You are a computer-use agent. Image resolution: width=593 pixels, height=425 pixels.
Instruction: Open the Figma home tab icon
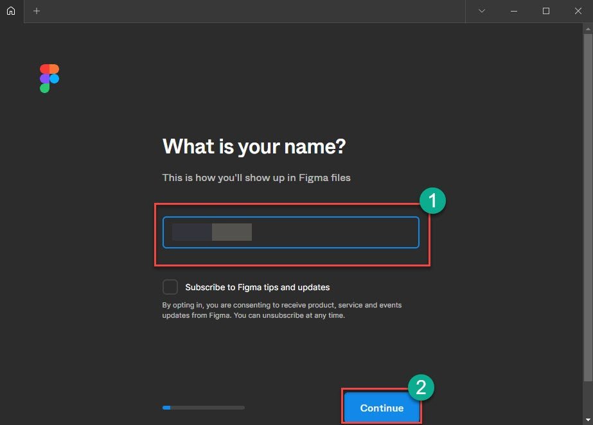[11, 10]
